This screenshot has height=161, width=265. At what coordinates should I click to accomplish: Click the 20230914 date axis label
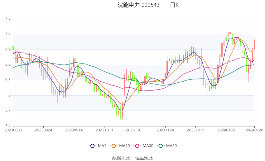coord(74,130)
